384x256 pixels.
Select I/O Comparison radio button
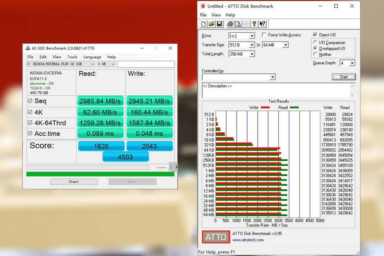[x=316, y=42]
